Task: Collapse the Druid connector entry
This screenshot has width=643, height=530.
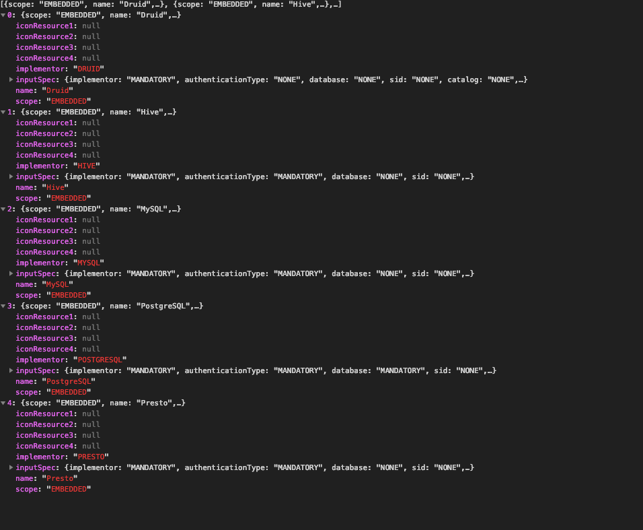Action: point(4,15)
